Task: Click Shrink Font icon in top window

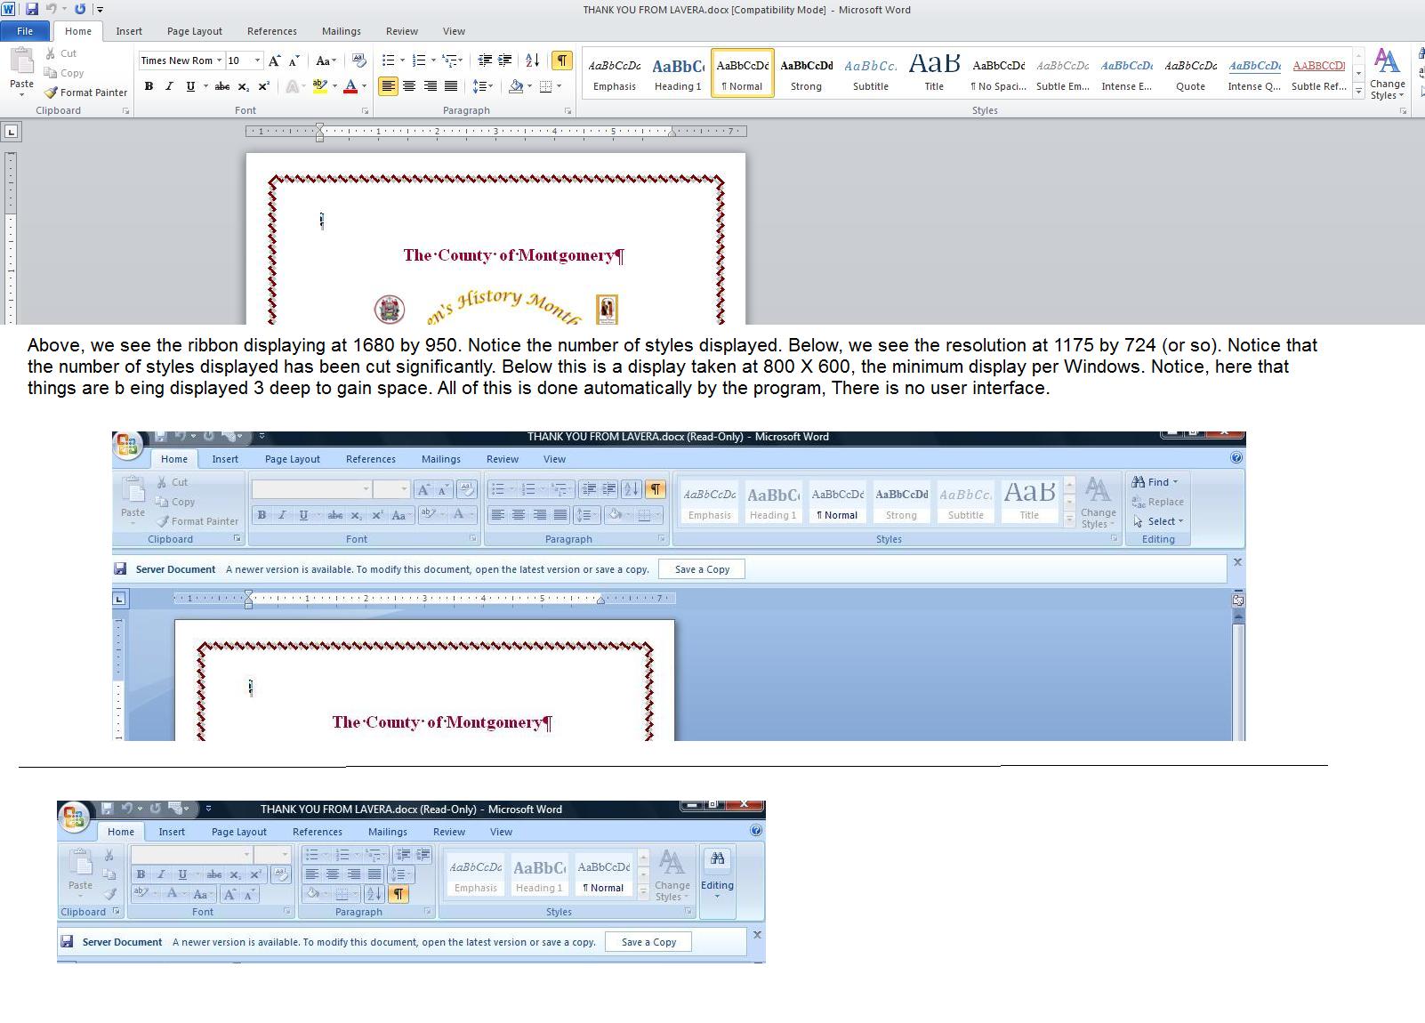Action: 294,60
